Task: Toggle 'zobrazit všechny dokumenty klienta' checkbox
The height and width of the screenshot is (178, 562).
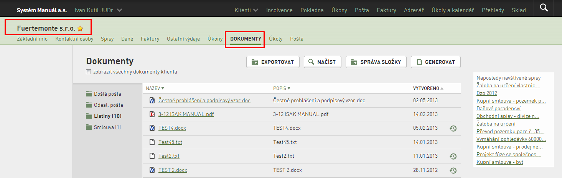Action: coord(89,72)
